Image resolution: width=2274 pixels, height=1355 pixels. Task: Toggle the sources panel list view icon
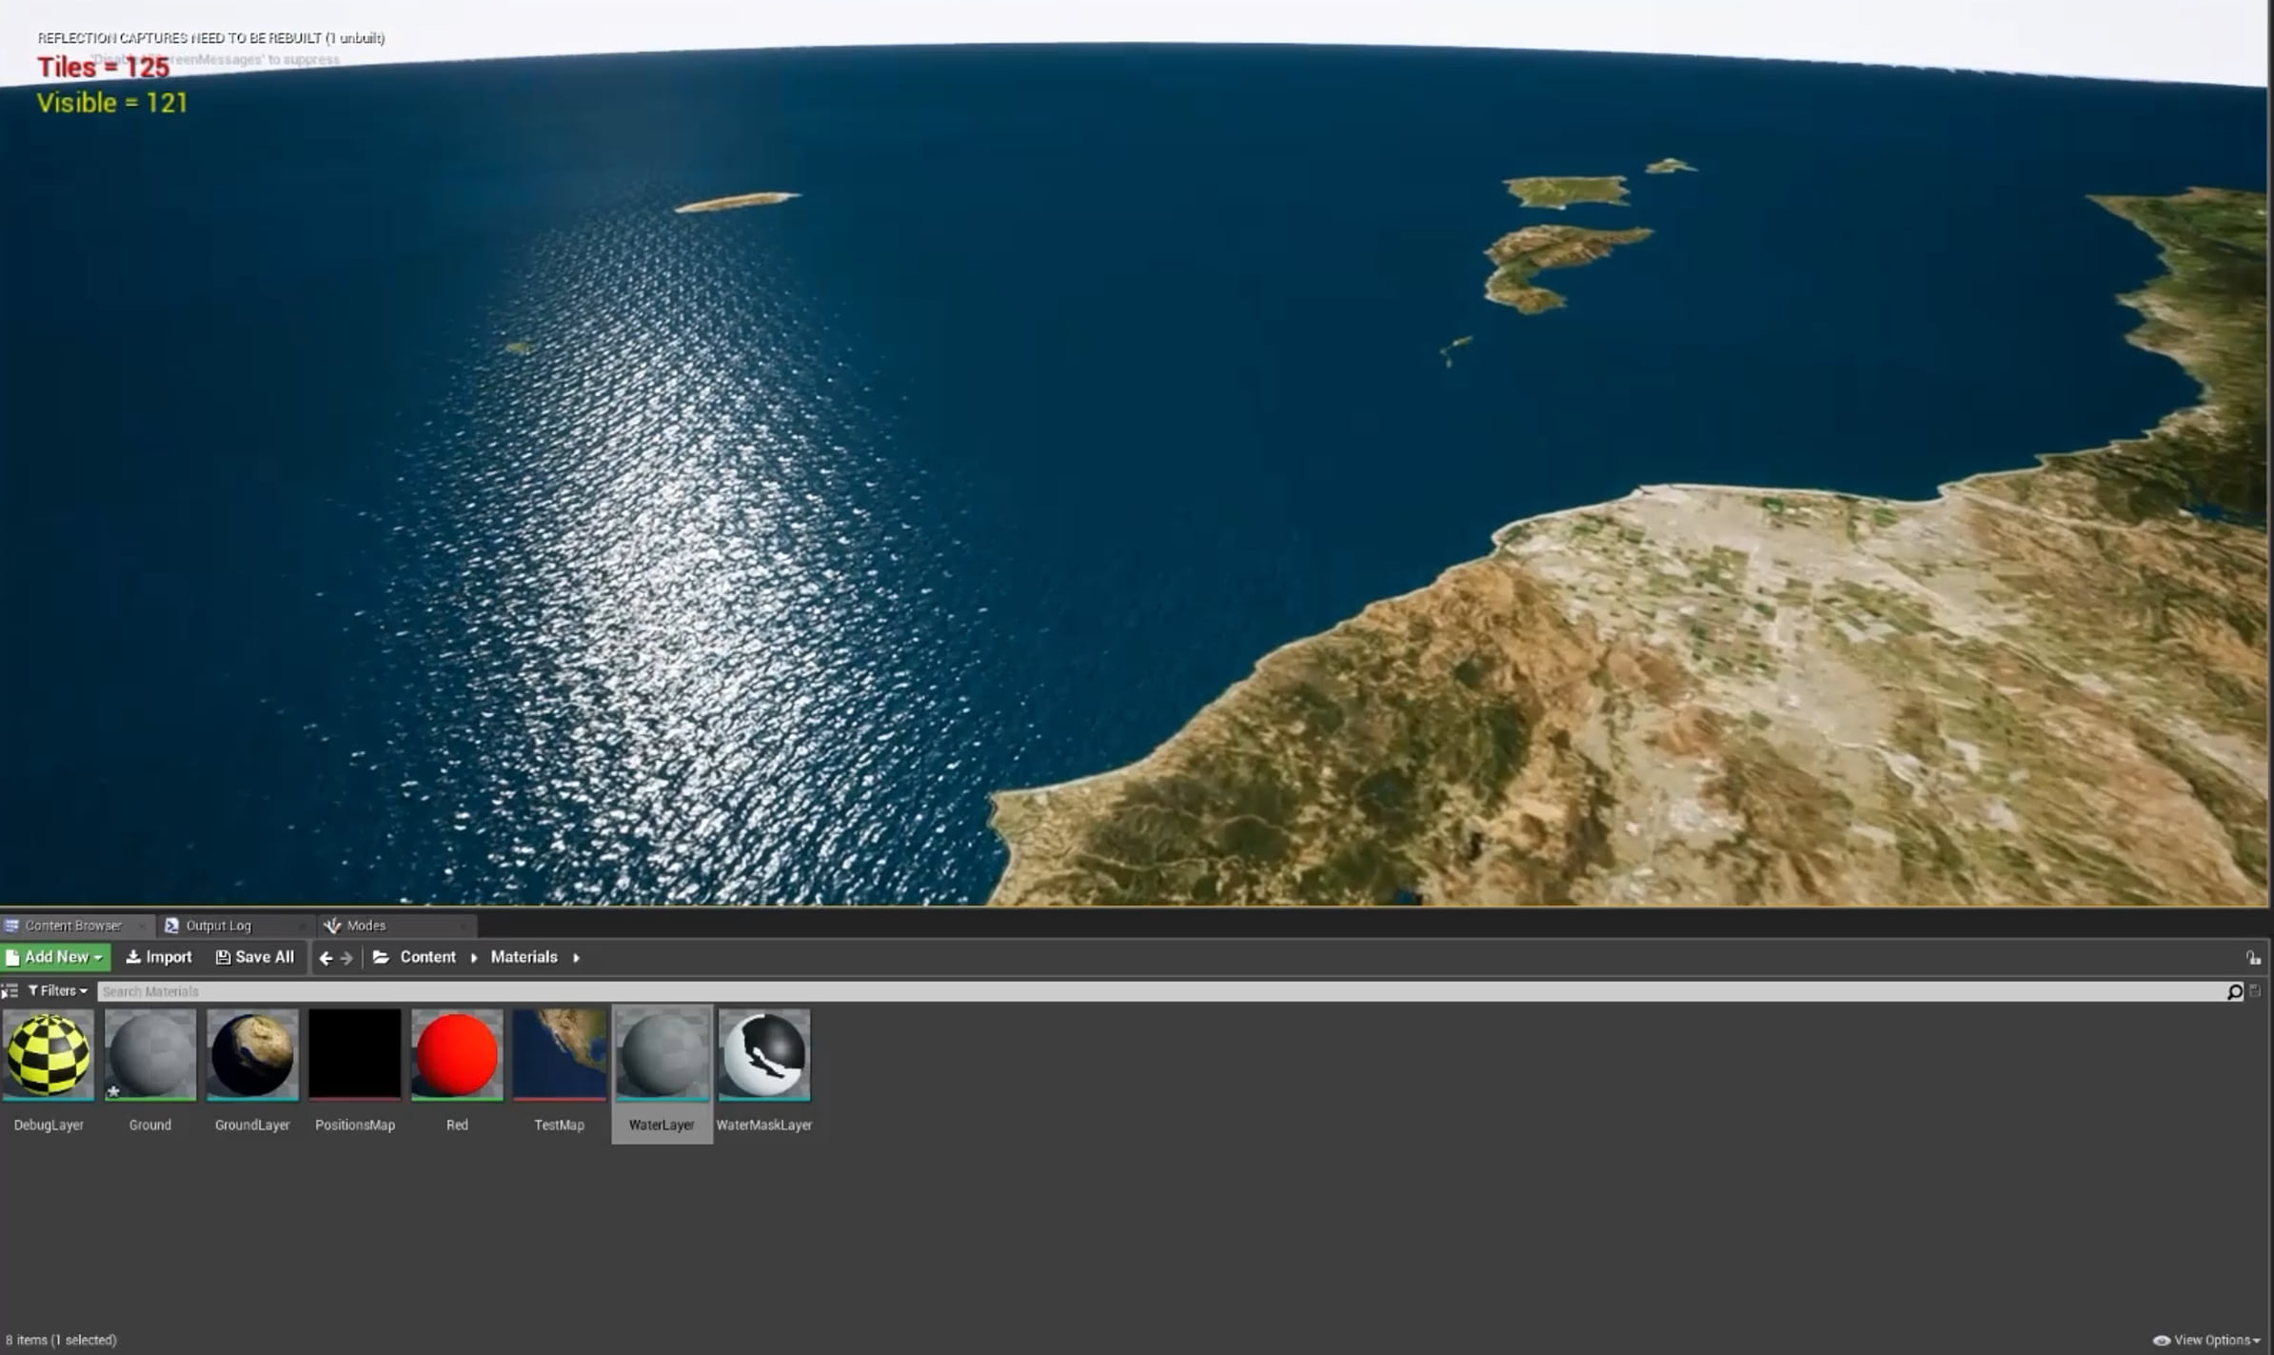(x=10, y=990)
